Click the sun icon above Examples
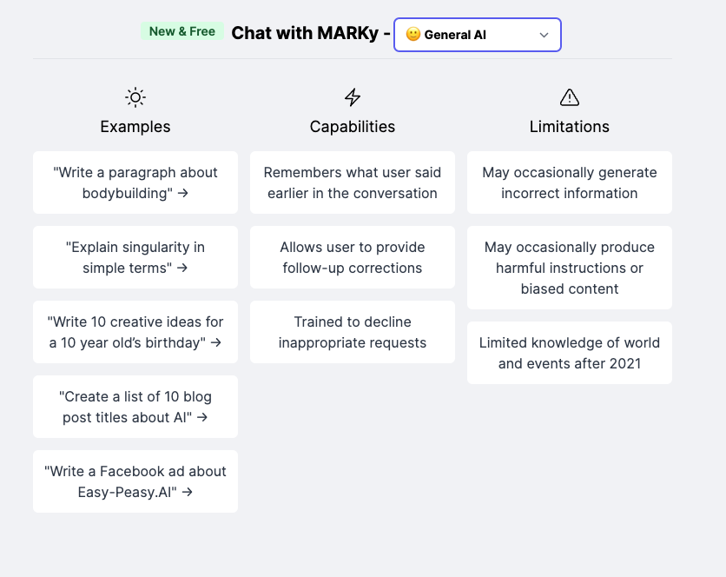 (x=135, y=96)
